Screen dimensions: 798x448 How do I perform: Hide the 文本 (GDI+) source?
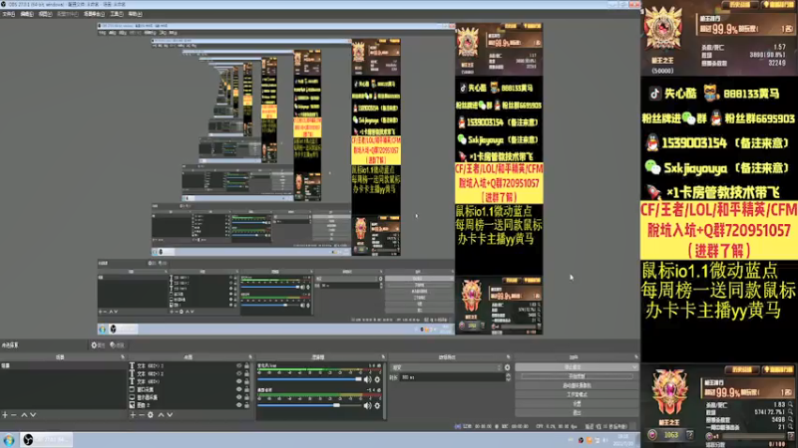click(x=238, y=381)
